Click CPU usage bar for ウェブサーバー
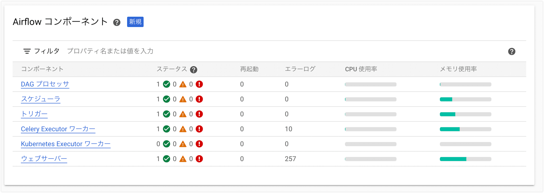This screenshot has width=544, height=193. (370, 159)
